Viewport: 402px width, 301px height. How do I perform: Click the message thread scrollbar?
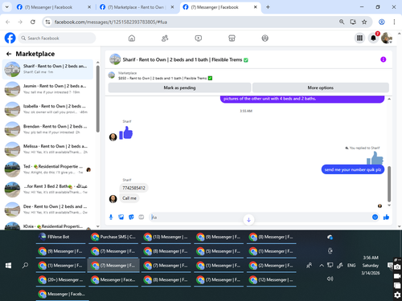389,184
